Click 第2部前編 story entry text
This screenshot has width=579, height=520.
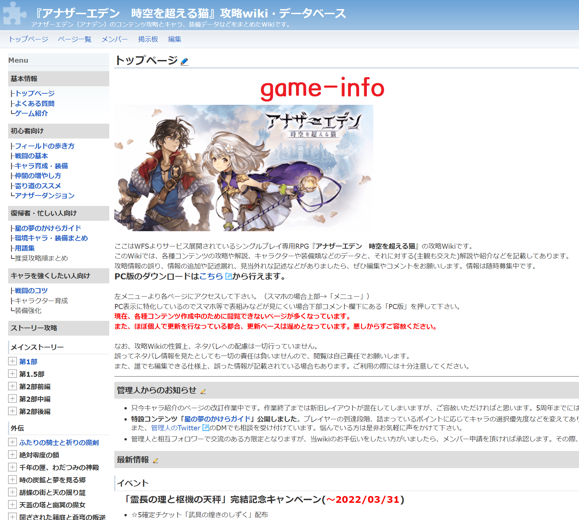[35, 387]
